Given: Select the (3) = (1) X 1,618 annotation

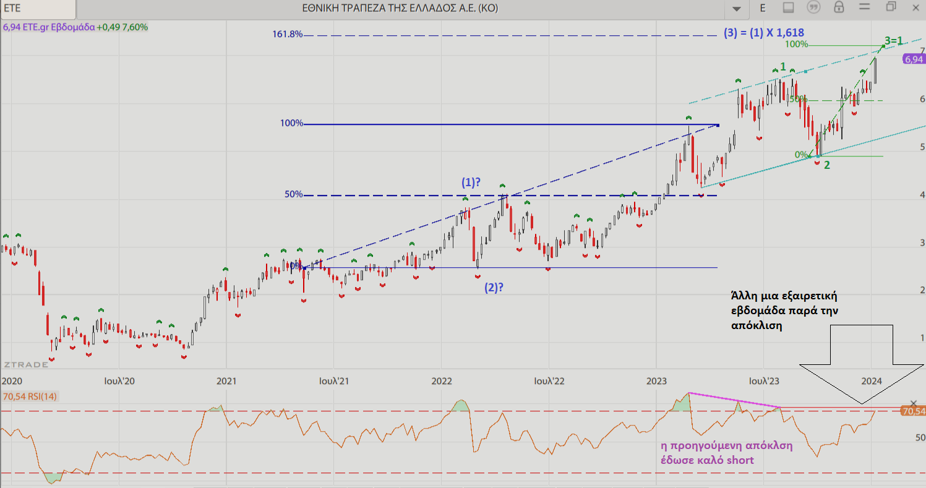Looking at the screenshot, I should click(764, 33).
